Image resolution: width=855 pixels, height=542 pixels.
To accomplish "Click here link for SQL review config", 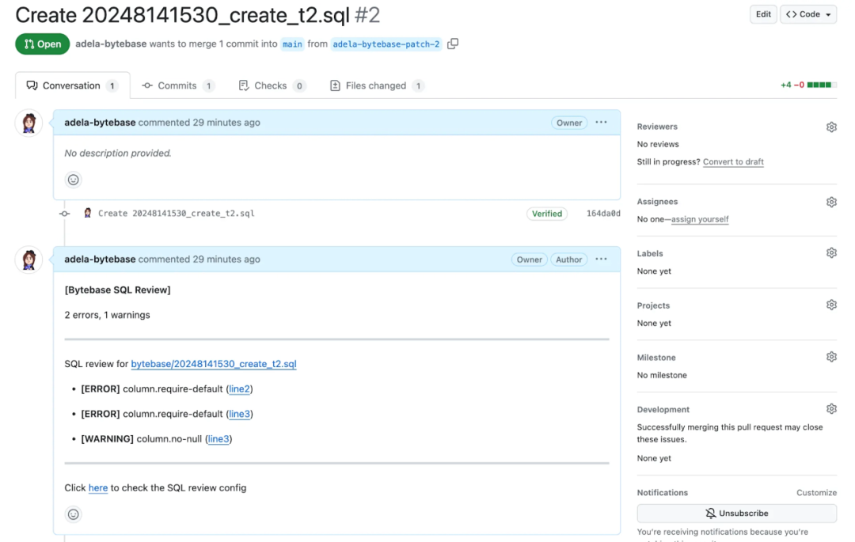I will click(98, 488).
